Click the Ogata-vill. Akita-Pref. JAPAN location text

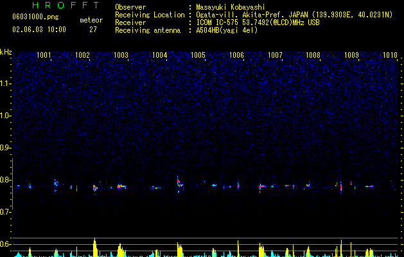point(294,15)
